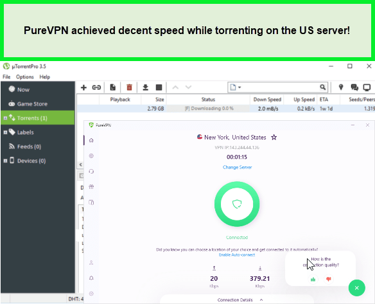Sort by ETA column header
The height and width of the screenshot is (304, 375).
coord(328,100)
